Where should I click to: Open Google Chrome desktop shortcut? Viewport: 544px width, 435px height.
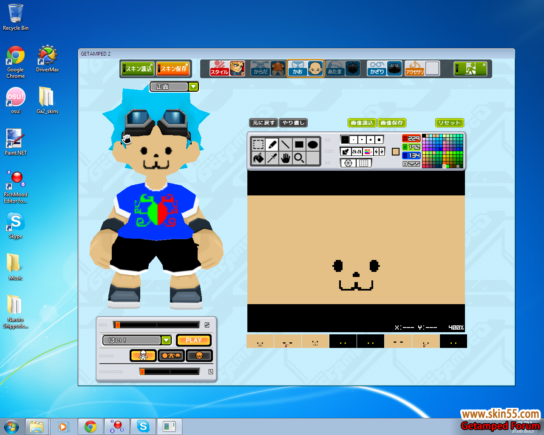[x=16, y=62]
